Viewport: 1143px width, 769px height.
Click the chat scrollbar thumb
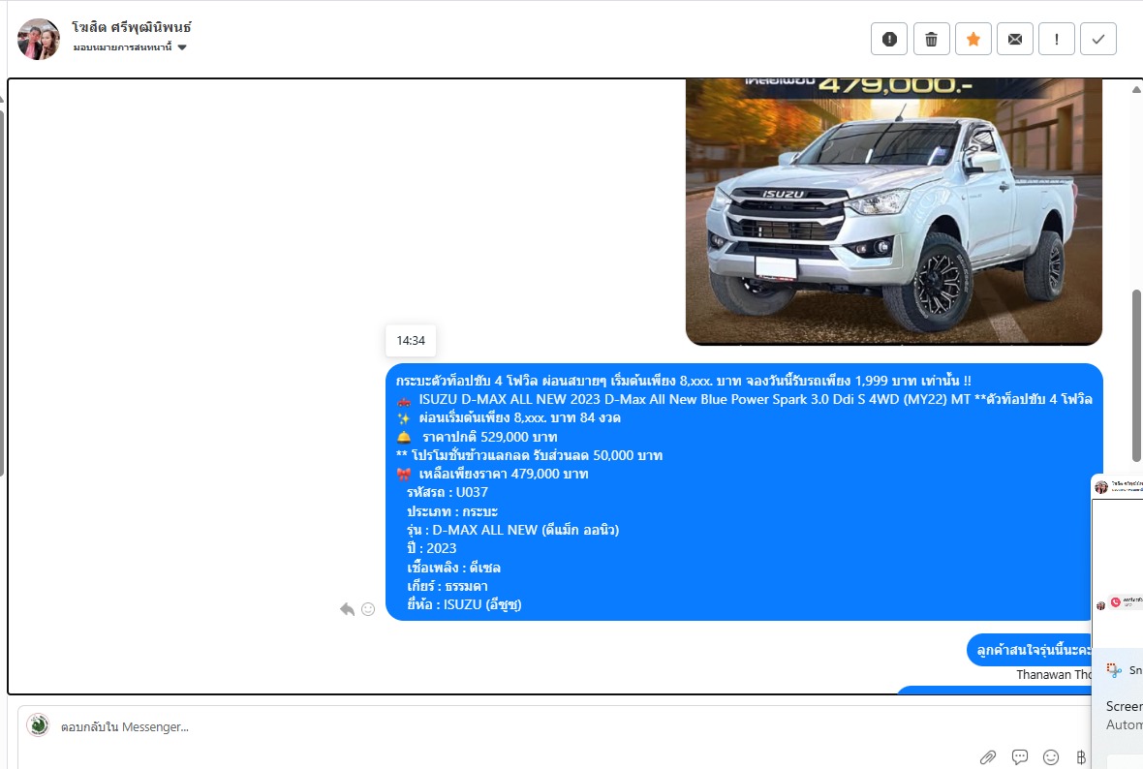click(x=1135, y=376)
